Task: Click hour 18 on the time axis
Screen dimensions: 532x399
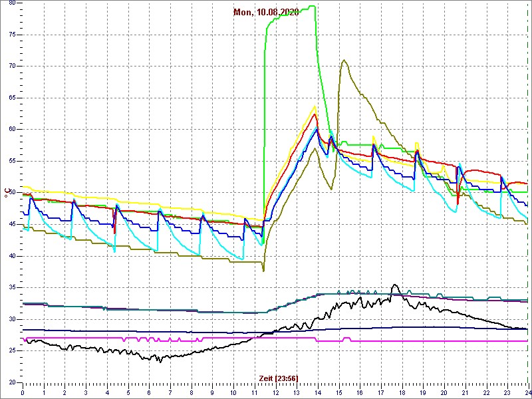Action: point(402,392)
